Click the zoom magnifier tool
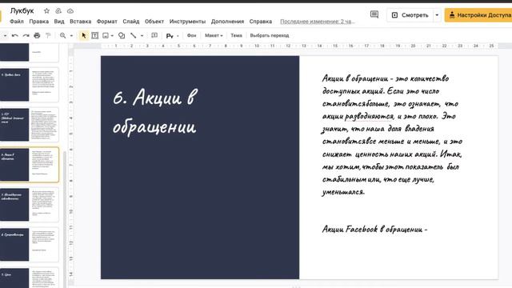512x288 pixels. (x=62, y=35)
